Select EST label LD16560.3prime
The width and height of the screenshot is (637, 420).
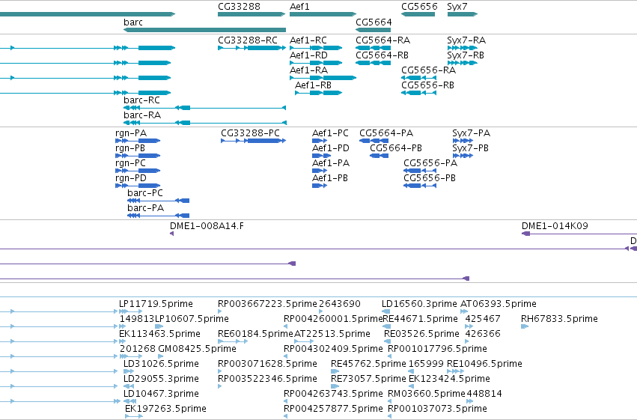pyautogui.click(x=419, y=304)
